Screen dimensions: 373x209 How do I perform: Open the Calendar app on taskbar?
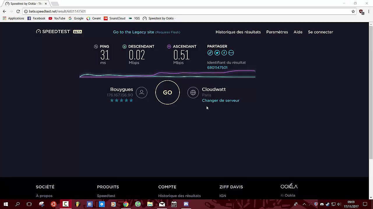174,204
